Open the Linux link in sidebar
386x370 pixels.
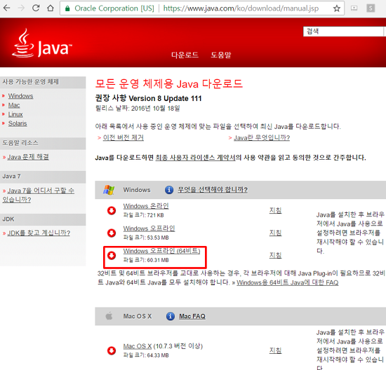click(x=15, y=114)
